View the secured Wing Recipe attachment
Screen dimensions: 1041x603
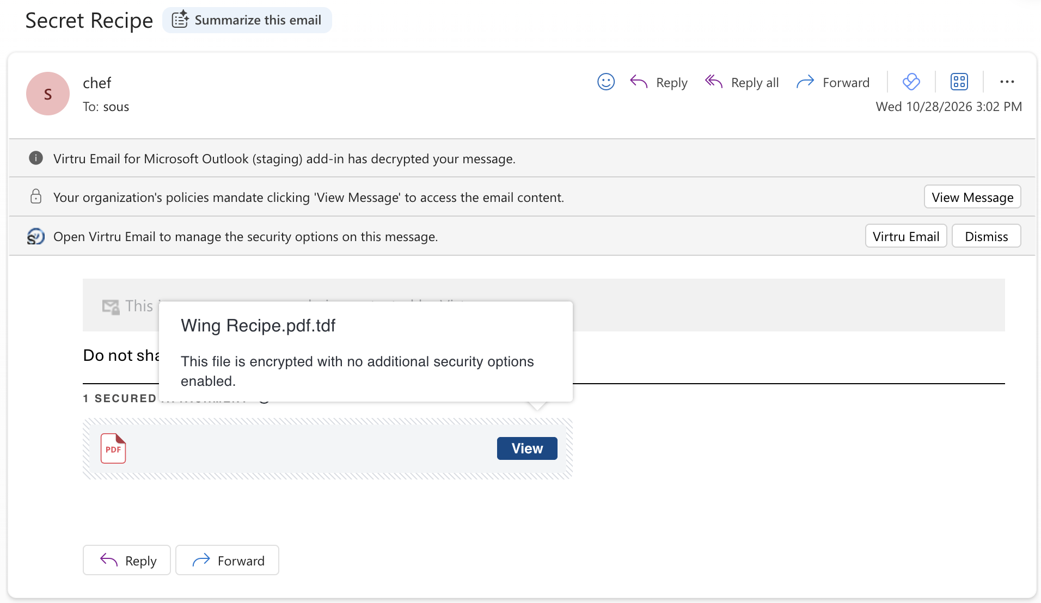(527, 448)
